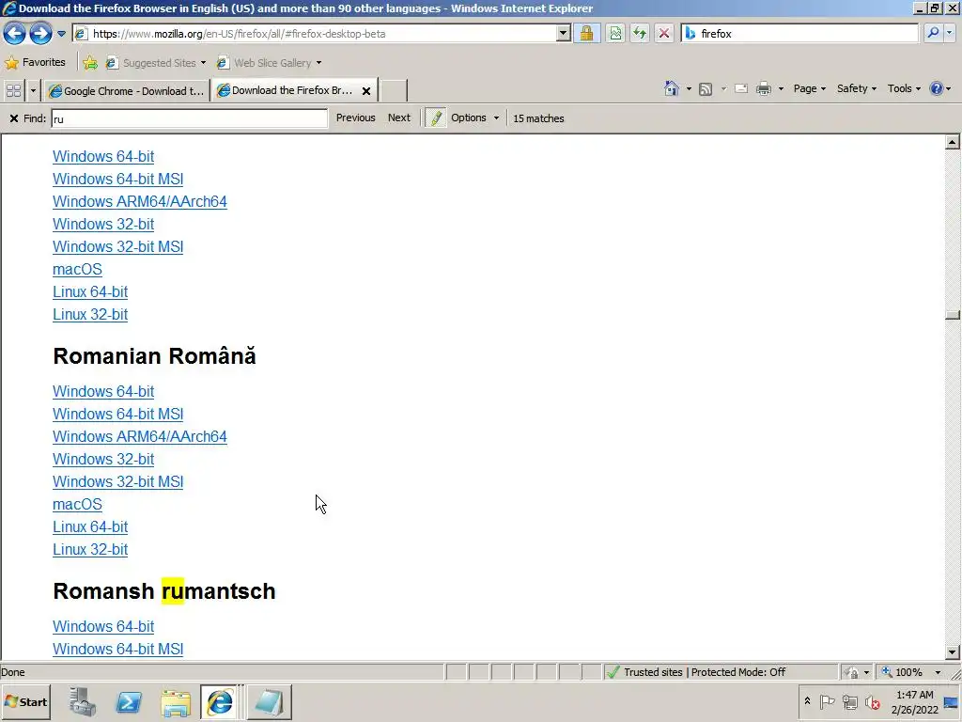Go back with the Back arrow button

click(15, 33)
